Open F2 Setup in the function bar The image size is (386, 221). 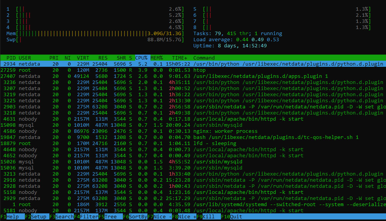coord(37,217)
